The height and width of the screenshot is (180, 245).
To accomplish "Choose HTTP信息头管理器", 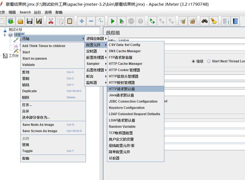I will 136,76.
